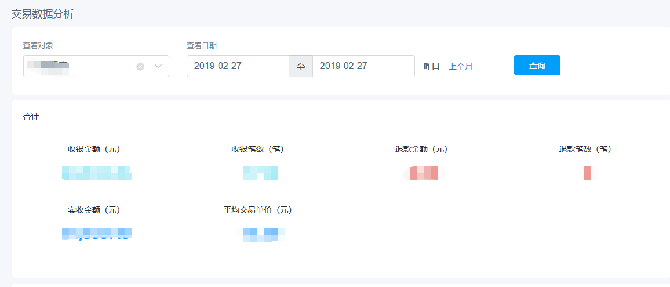Select the 昨日 quick date option
The width and height of the screenshot is (670, 287).
(x=432, y=66)
